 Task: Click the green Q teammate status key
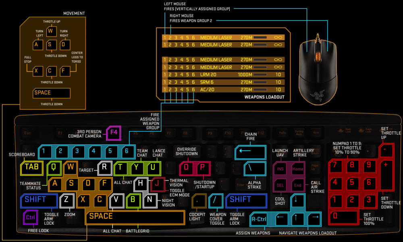tap(54, 168)
